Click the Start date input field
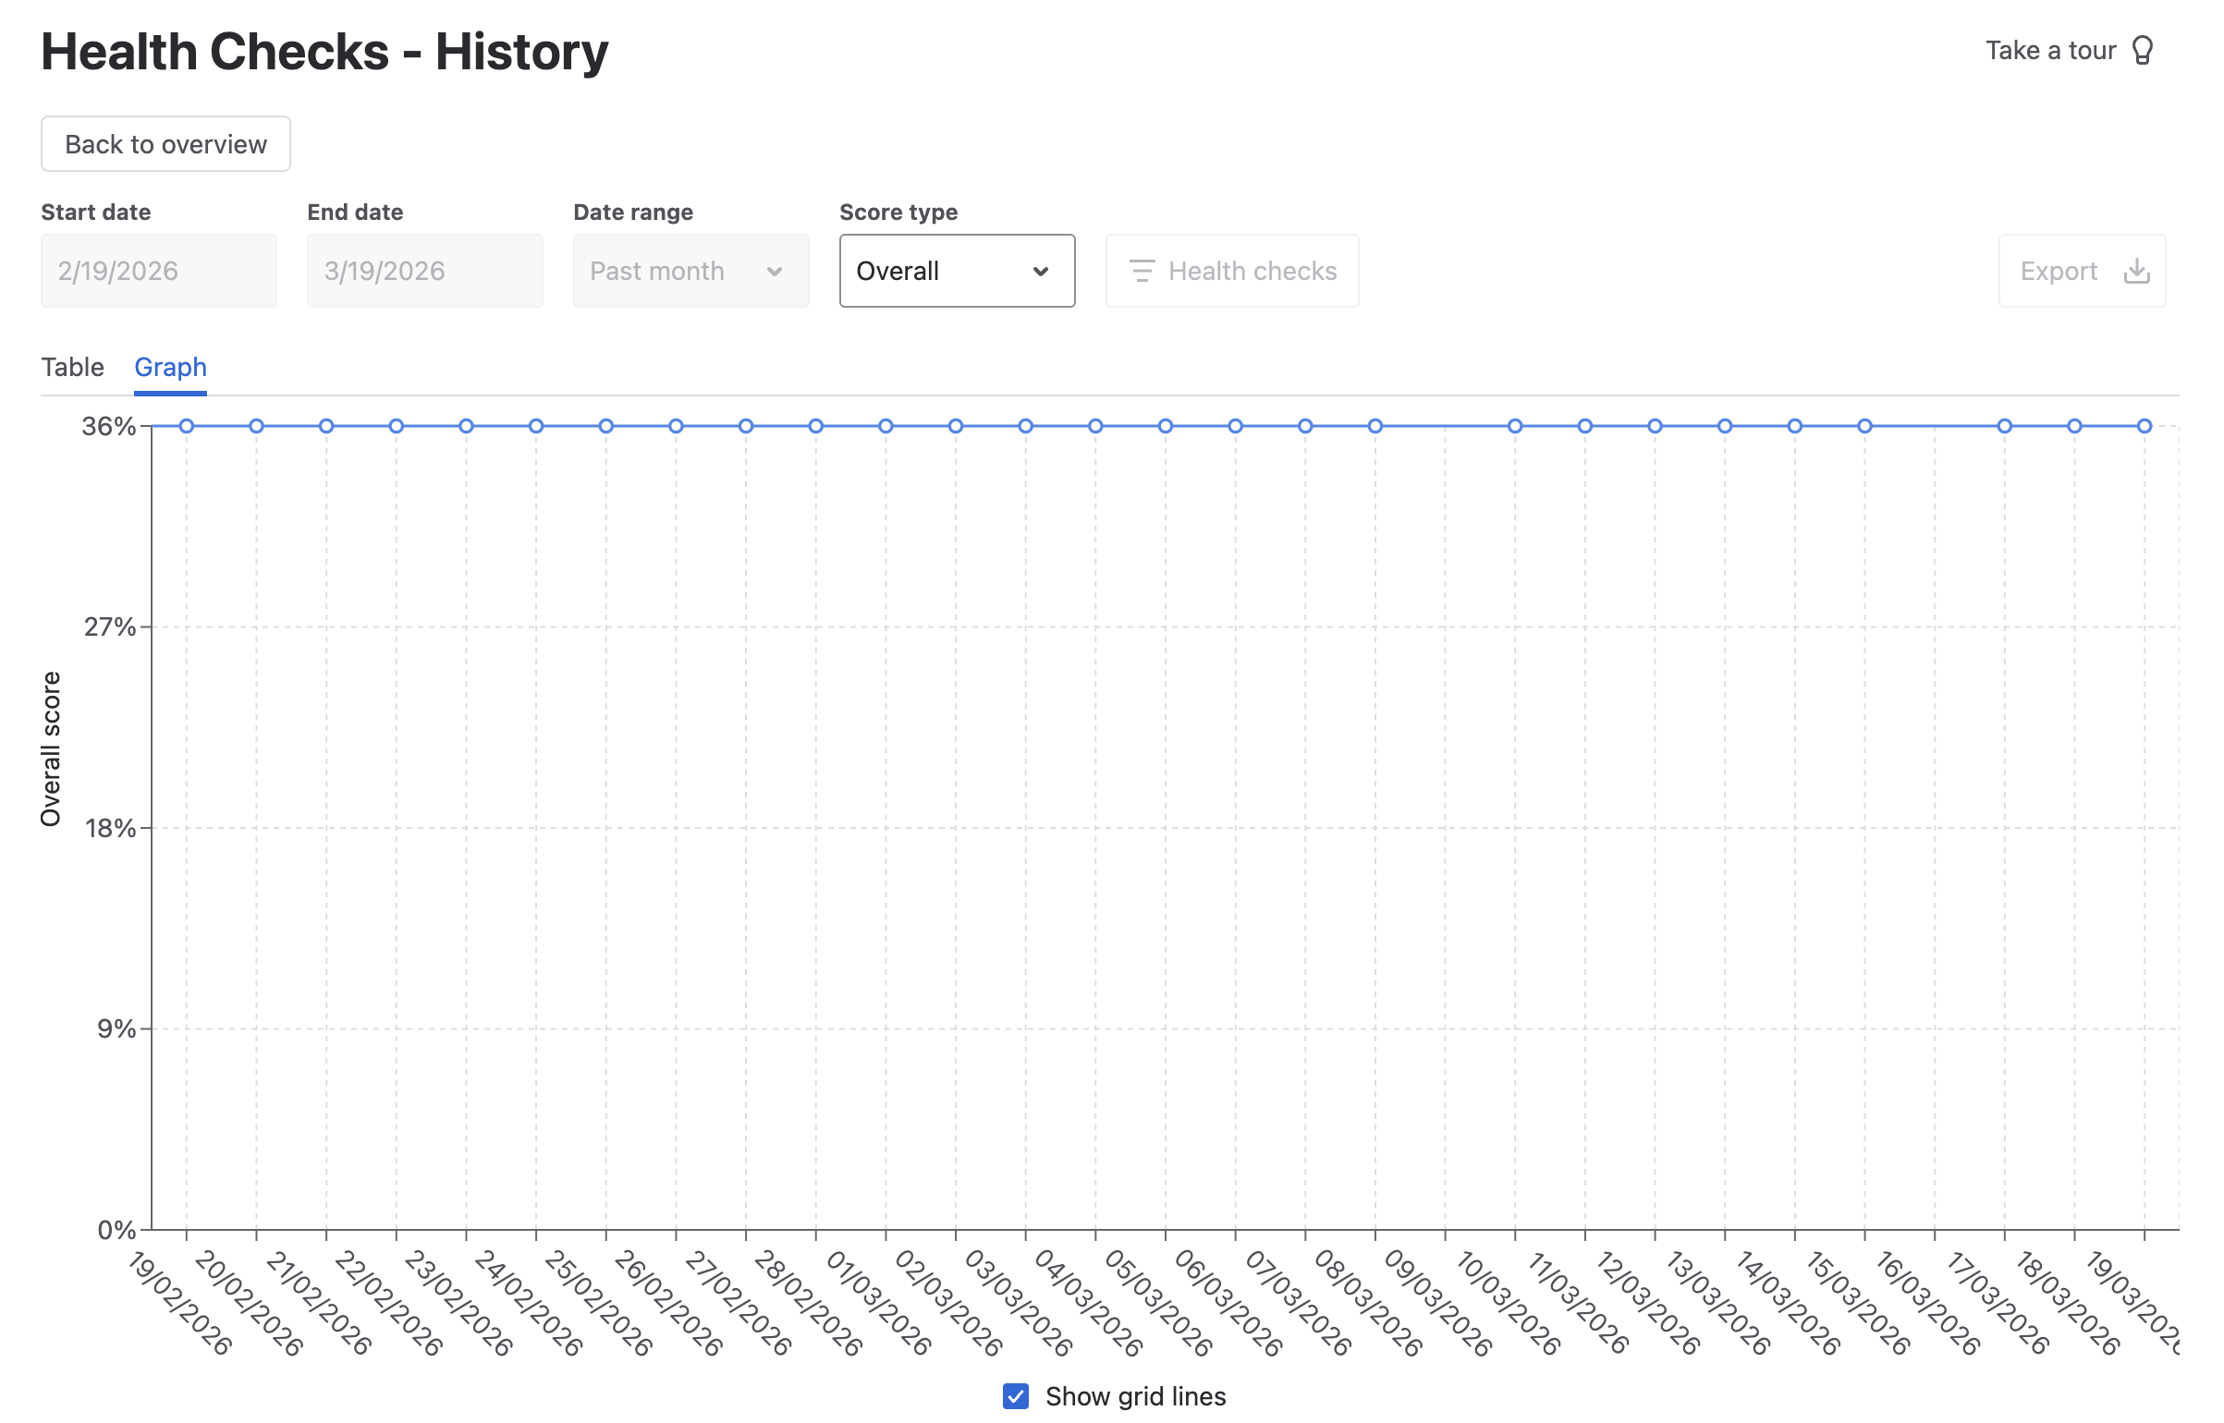 [158, 271]
